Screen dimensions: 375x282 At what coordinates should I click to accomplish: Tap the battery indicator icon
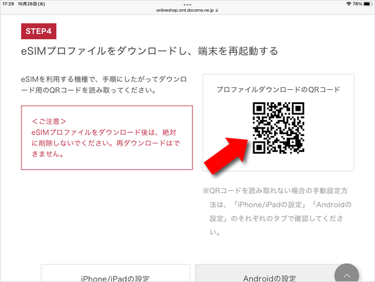[368, 4]
